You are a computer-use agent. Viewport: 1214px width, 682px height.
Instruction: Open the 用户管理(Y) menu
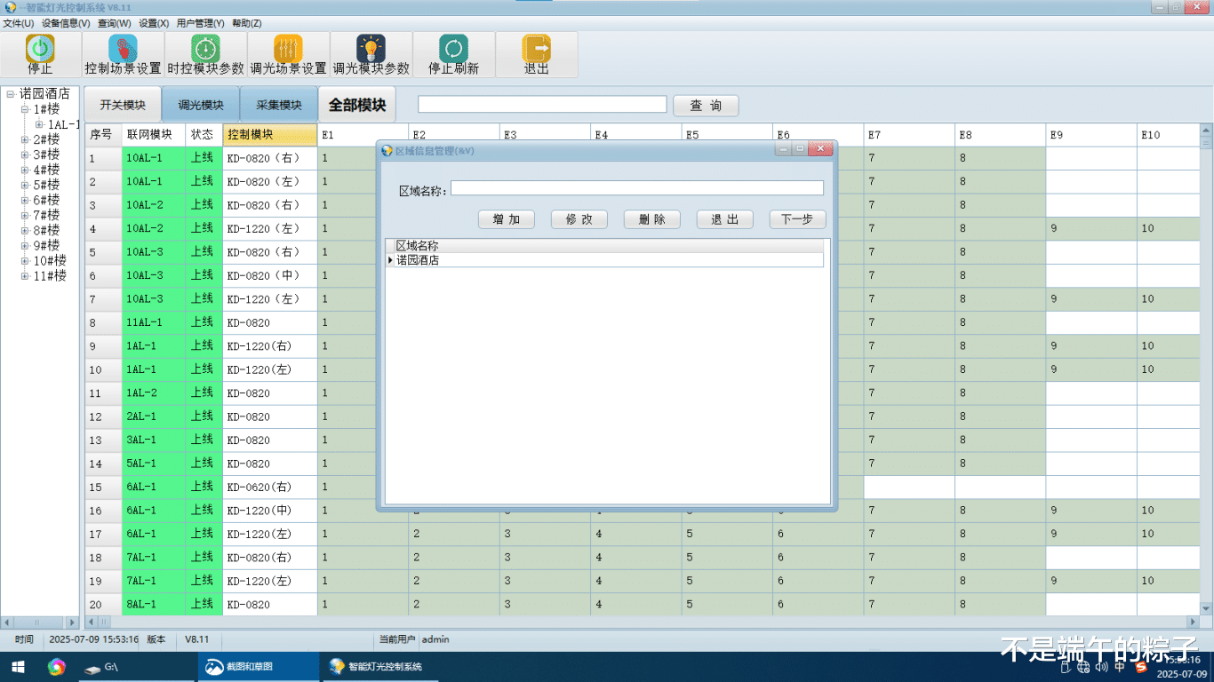tap(200, 23)
